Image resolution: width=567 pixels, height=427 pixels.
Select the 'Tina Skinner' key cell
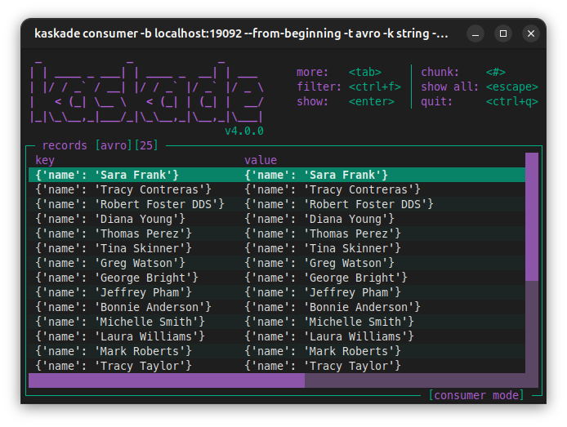coord(114,248)
